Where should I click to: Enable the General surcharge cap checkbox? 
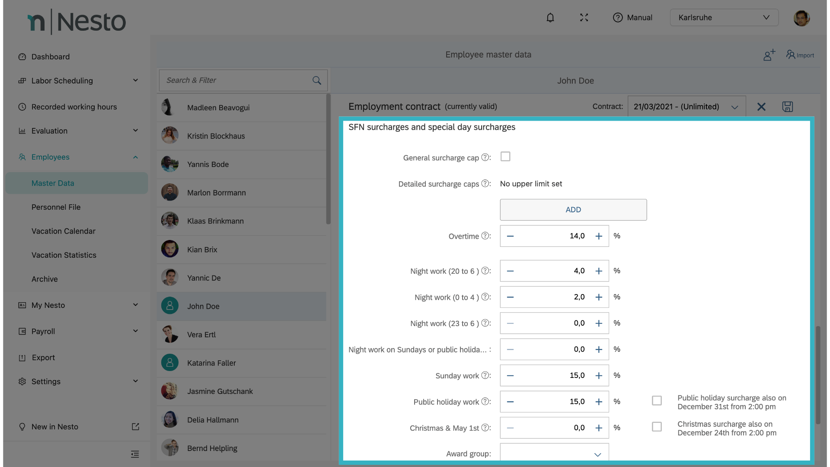(505, 157)
